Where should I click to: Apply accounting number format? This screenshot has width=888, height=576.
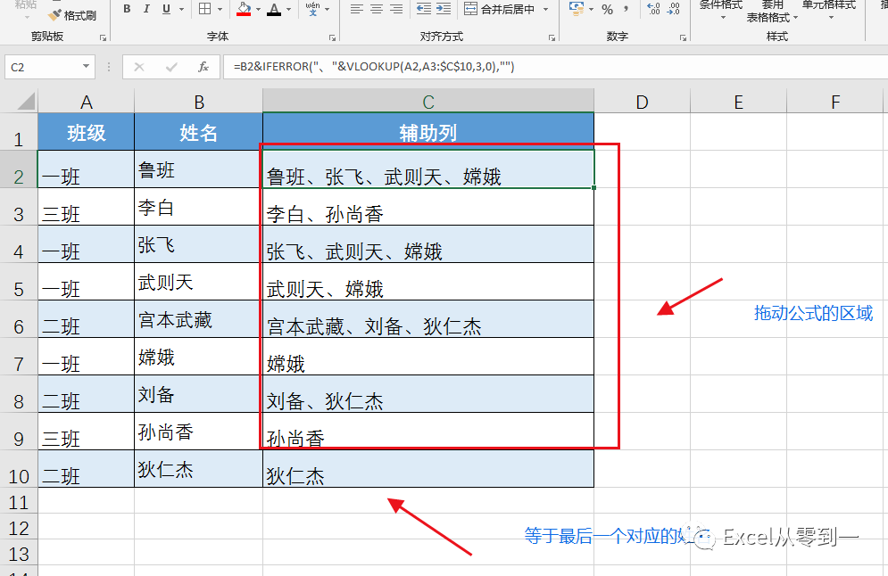[577, 9]
